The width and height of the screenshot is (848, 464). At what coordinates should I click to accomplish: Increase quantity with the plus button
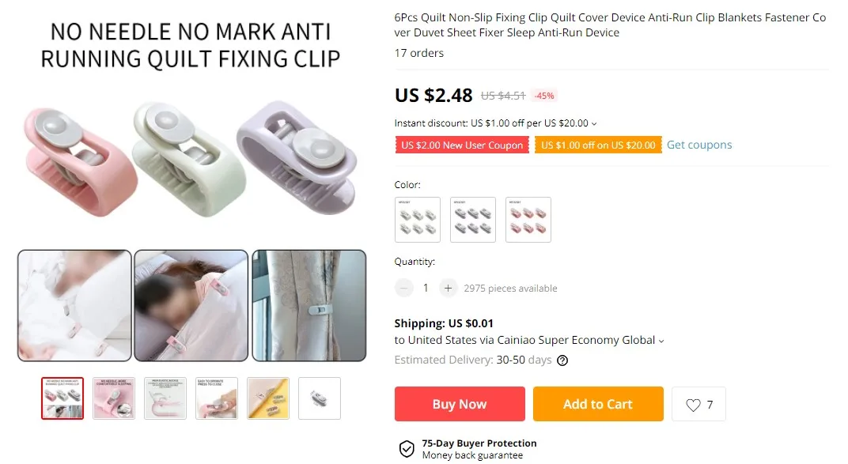(448, 288)
